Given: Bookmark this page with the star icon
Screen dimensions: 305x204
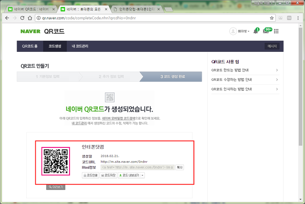Looking at the screenshot, I should point(272,18).
